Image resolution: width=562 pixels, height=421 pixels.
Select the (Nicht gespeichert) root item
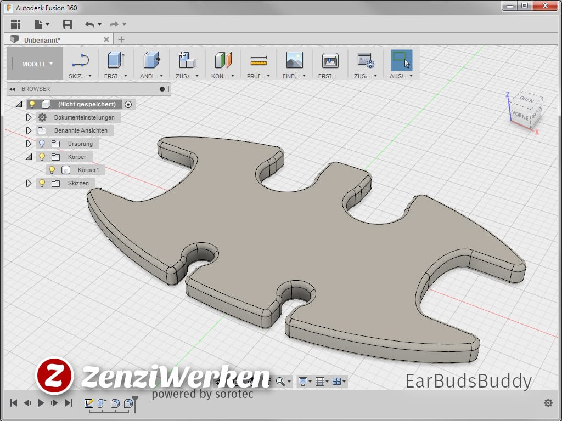tap(87, 104)
